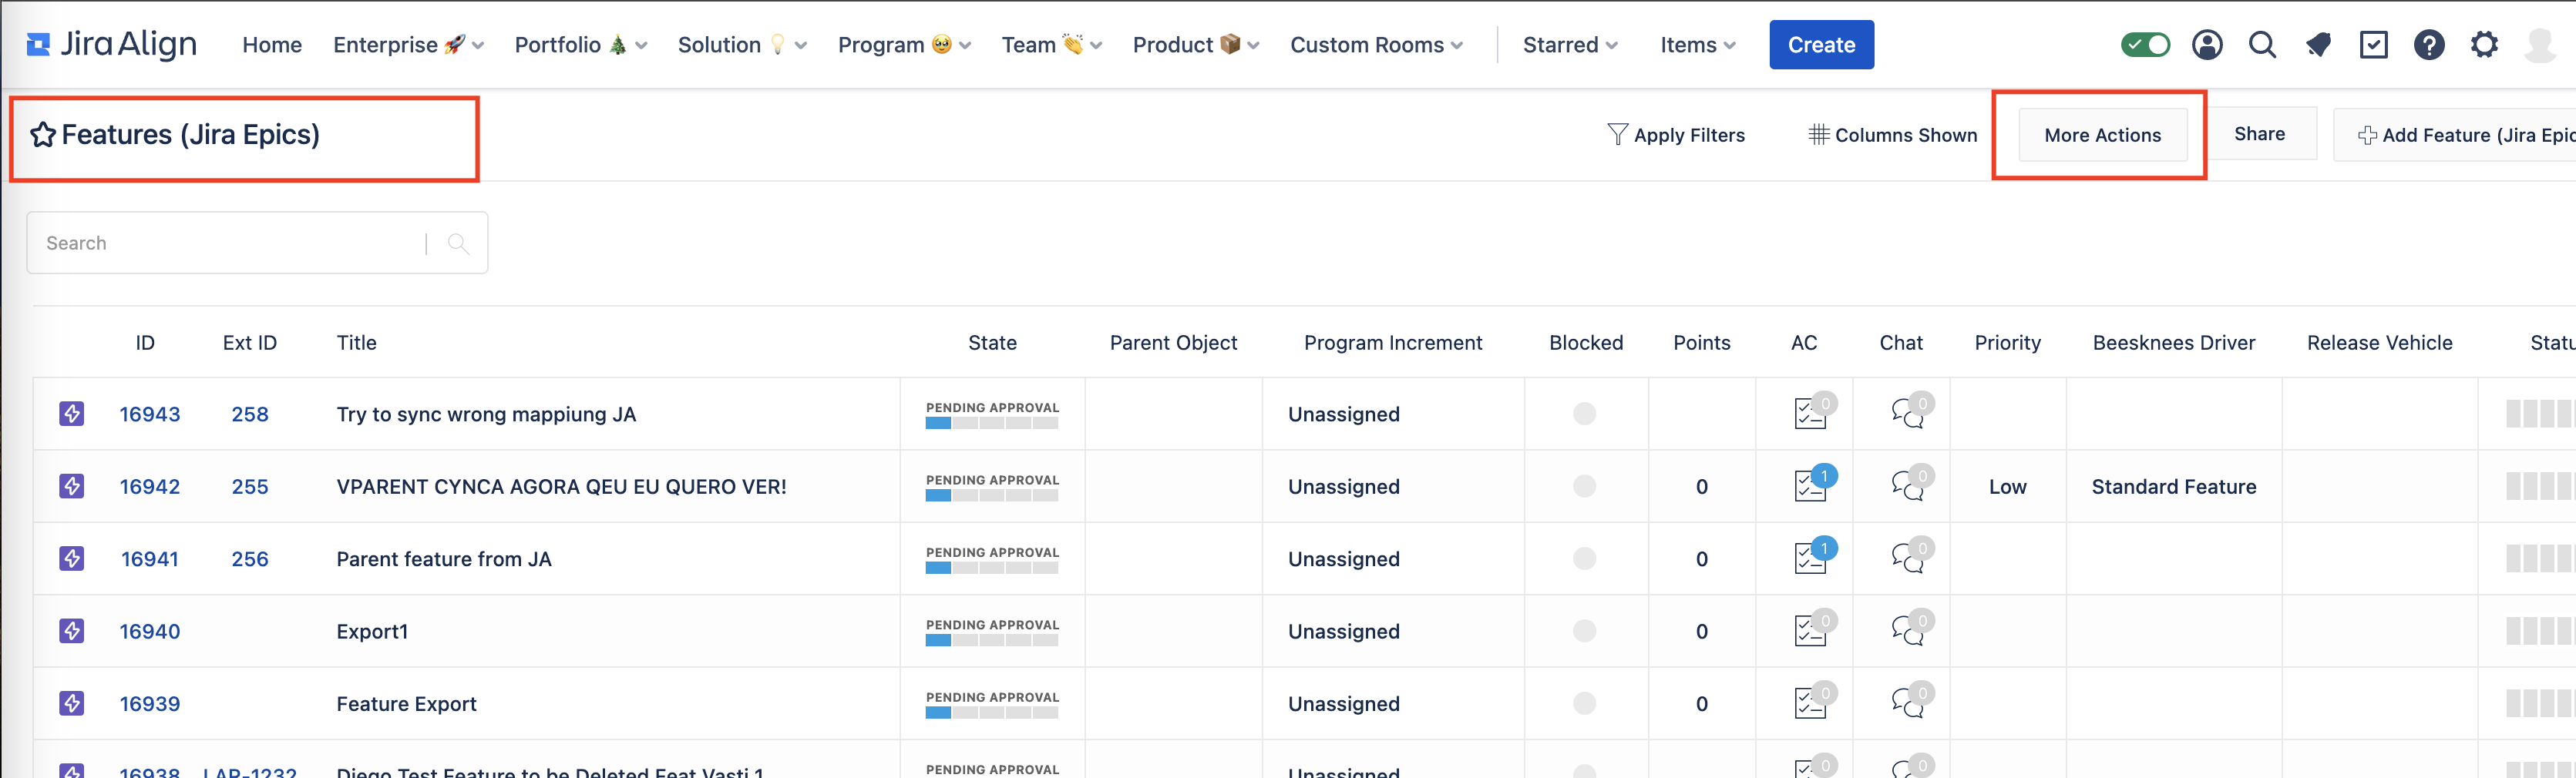Image resolution: width=2576 pixels, height=778 pixels.
Task: Toggle blocked indicator for feature 16942
Action: [1584, 486]
